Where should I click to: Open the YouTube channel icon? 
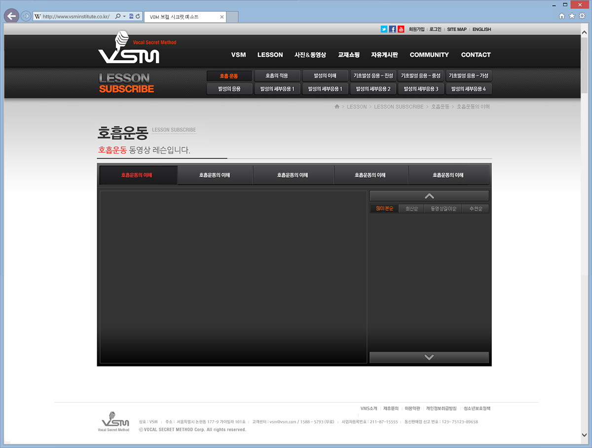coord(401,29)
